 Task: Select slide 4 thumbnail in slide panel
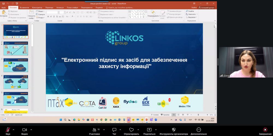(16, 82)
